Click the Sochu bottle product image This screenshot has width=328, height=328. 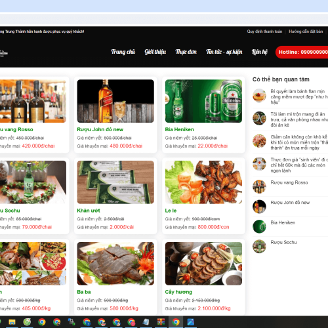click(33, 182)
